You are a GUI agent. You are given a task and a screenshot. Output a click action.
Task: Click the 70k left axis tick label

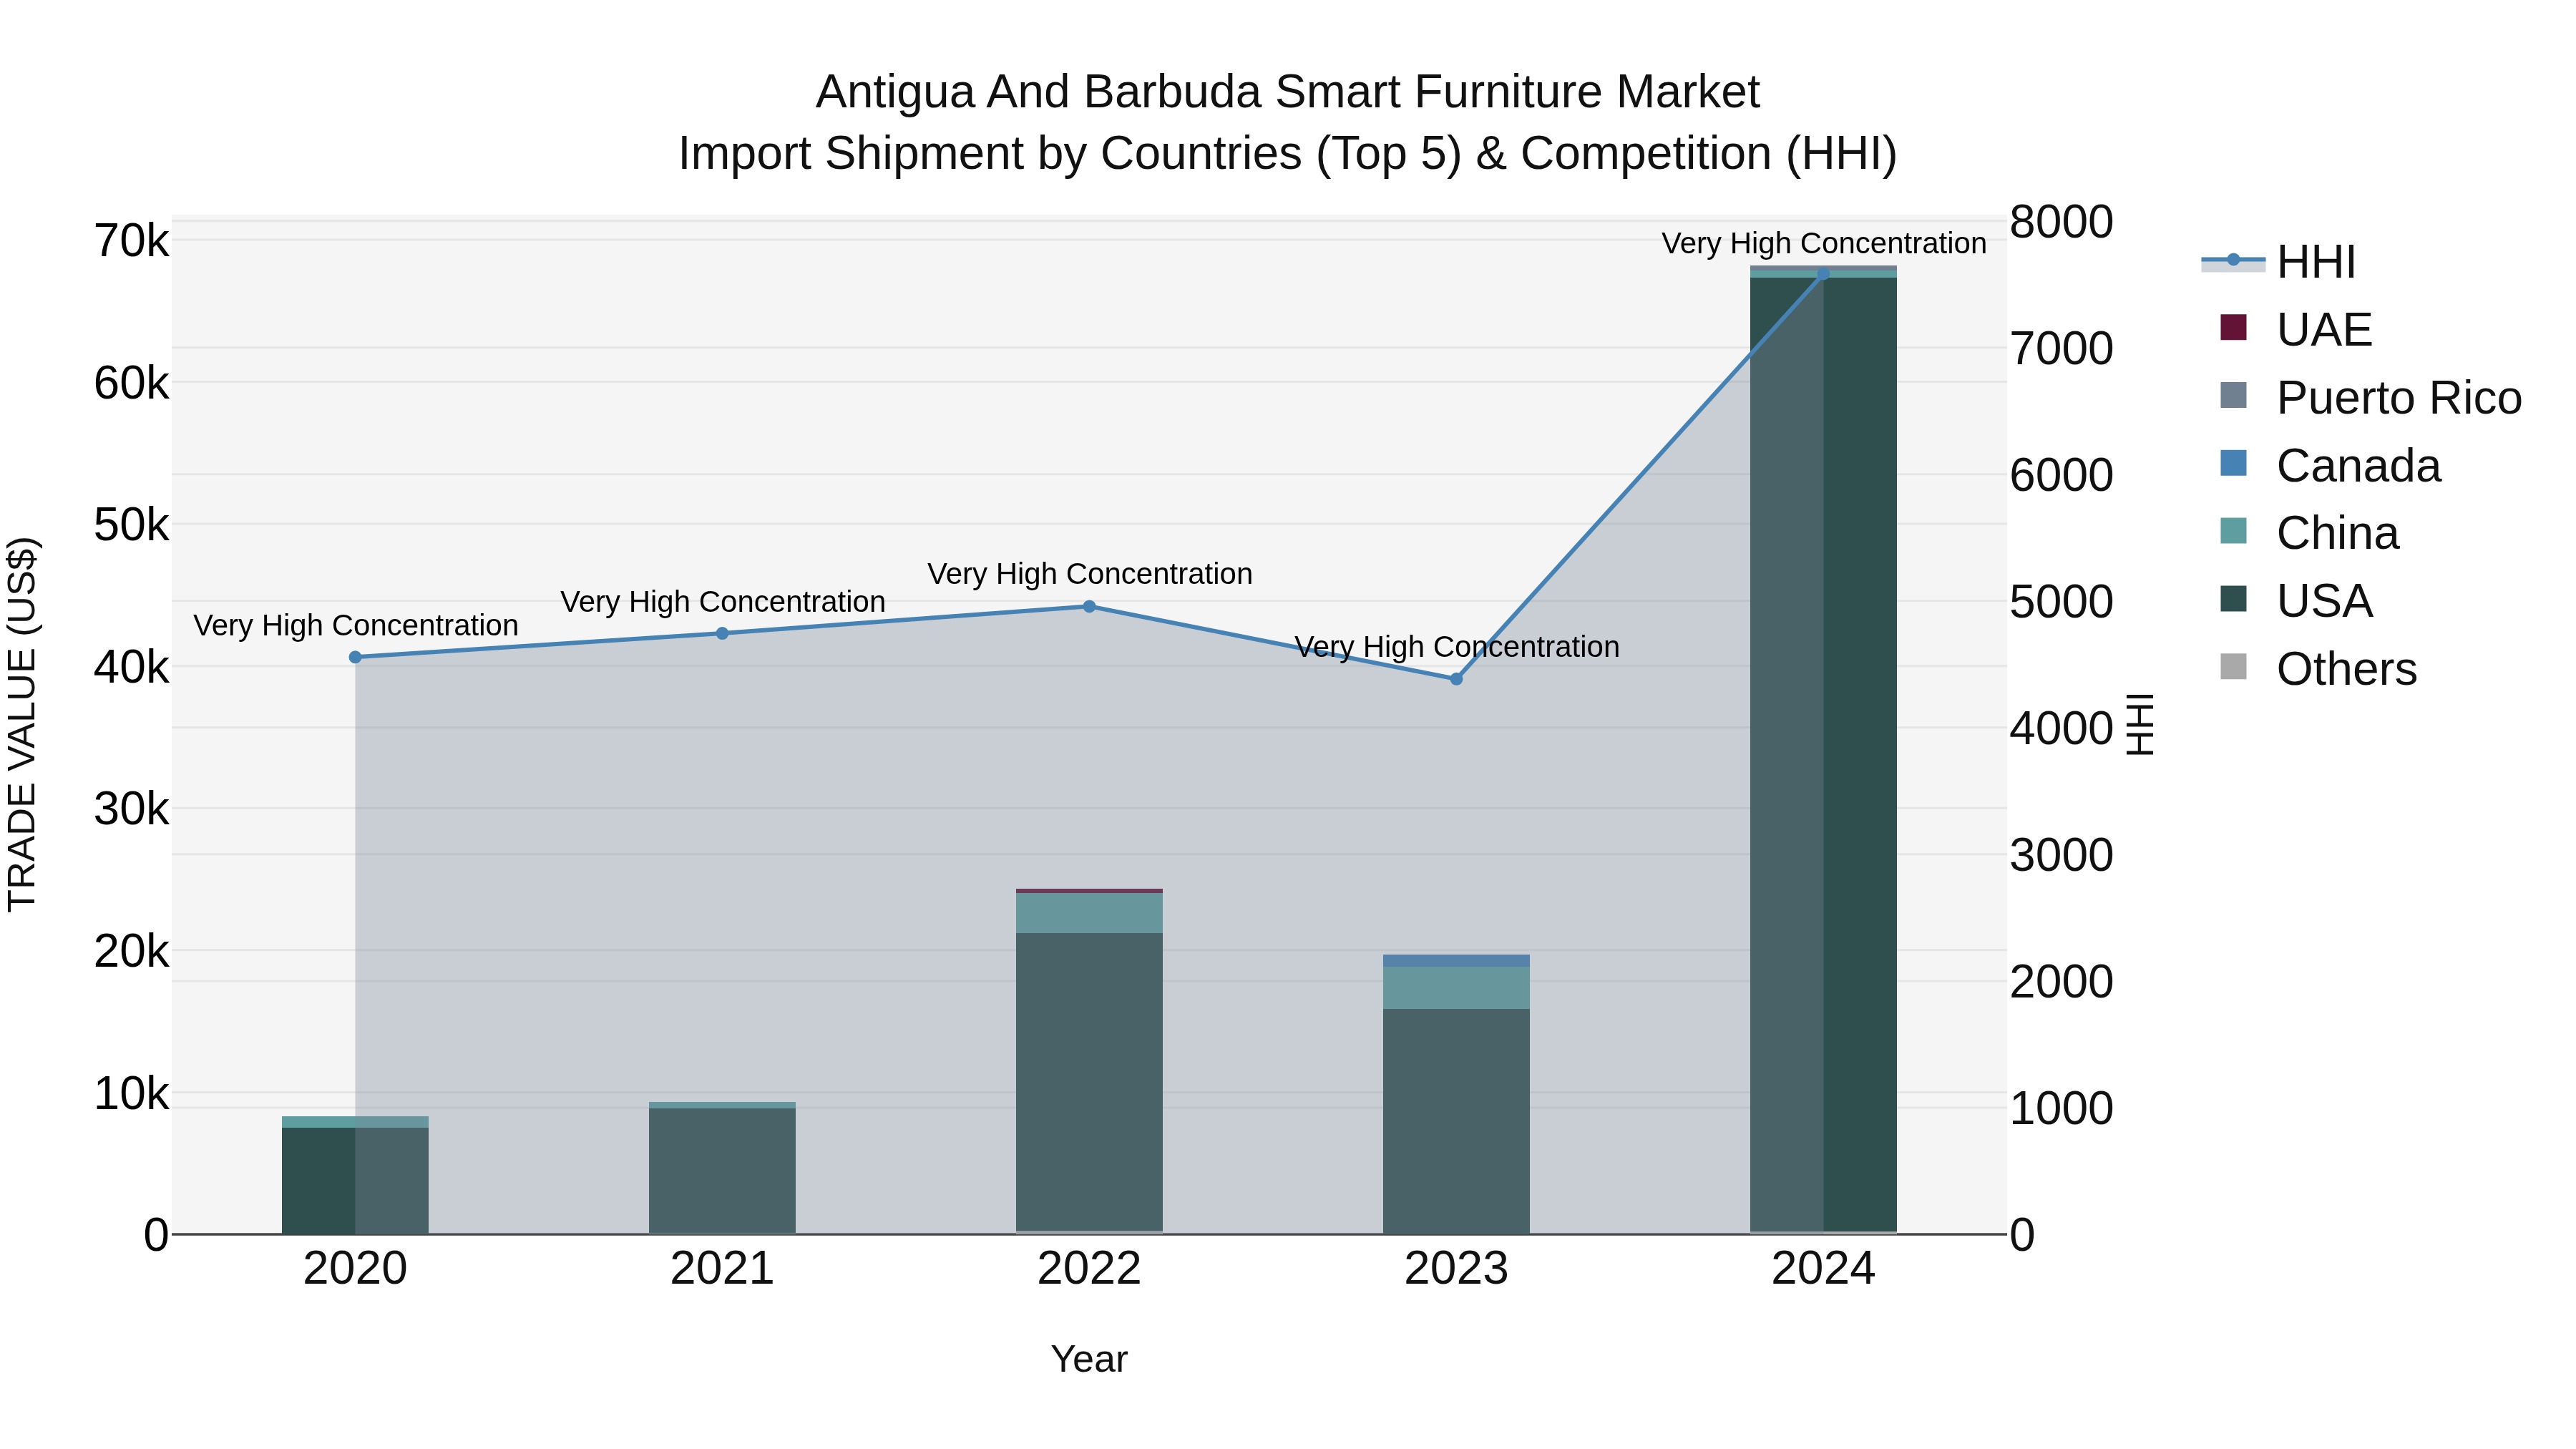tap(131, 241)
